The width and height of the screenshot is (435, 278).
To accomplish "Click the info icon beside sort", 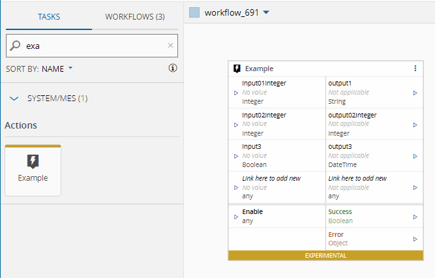I will [x=173, y=68].
